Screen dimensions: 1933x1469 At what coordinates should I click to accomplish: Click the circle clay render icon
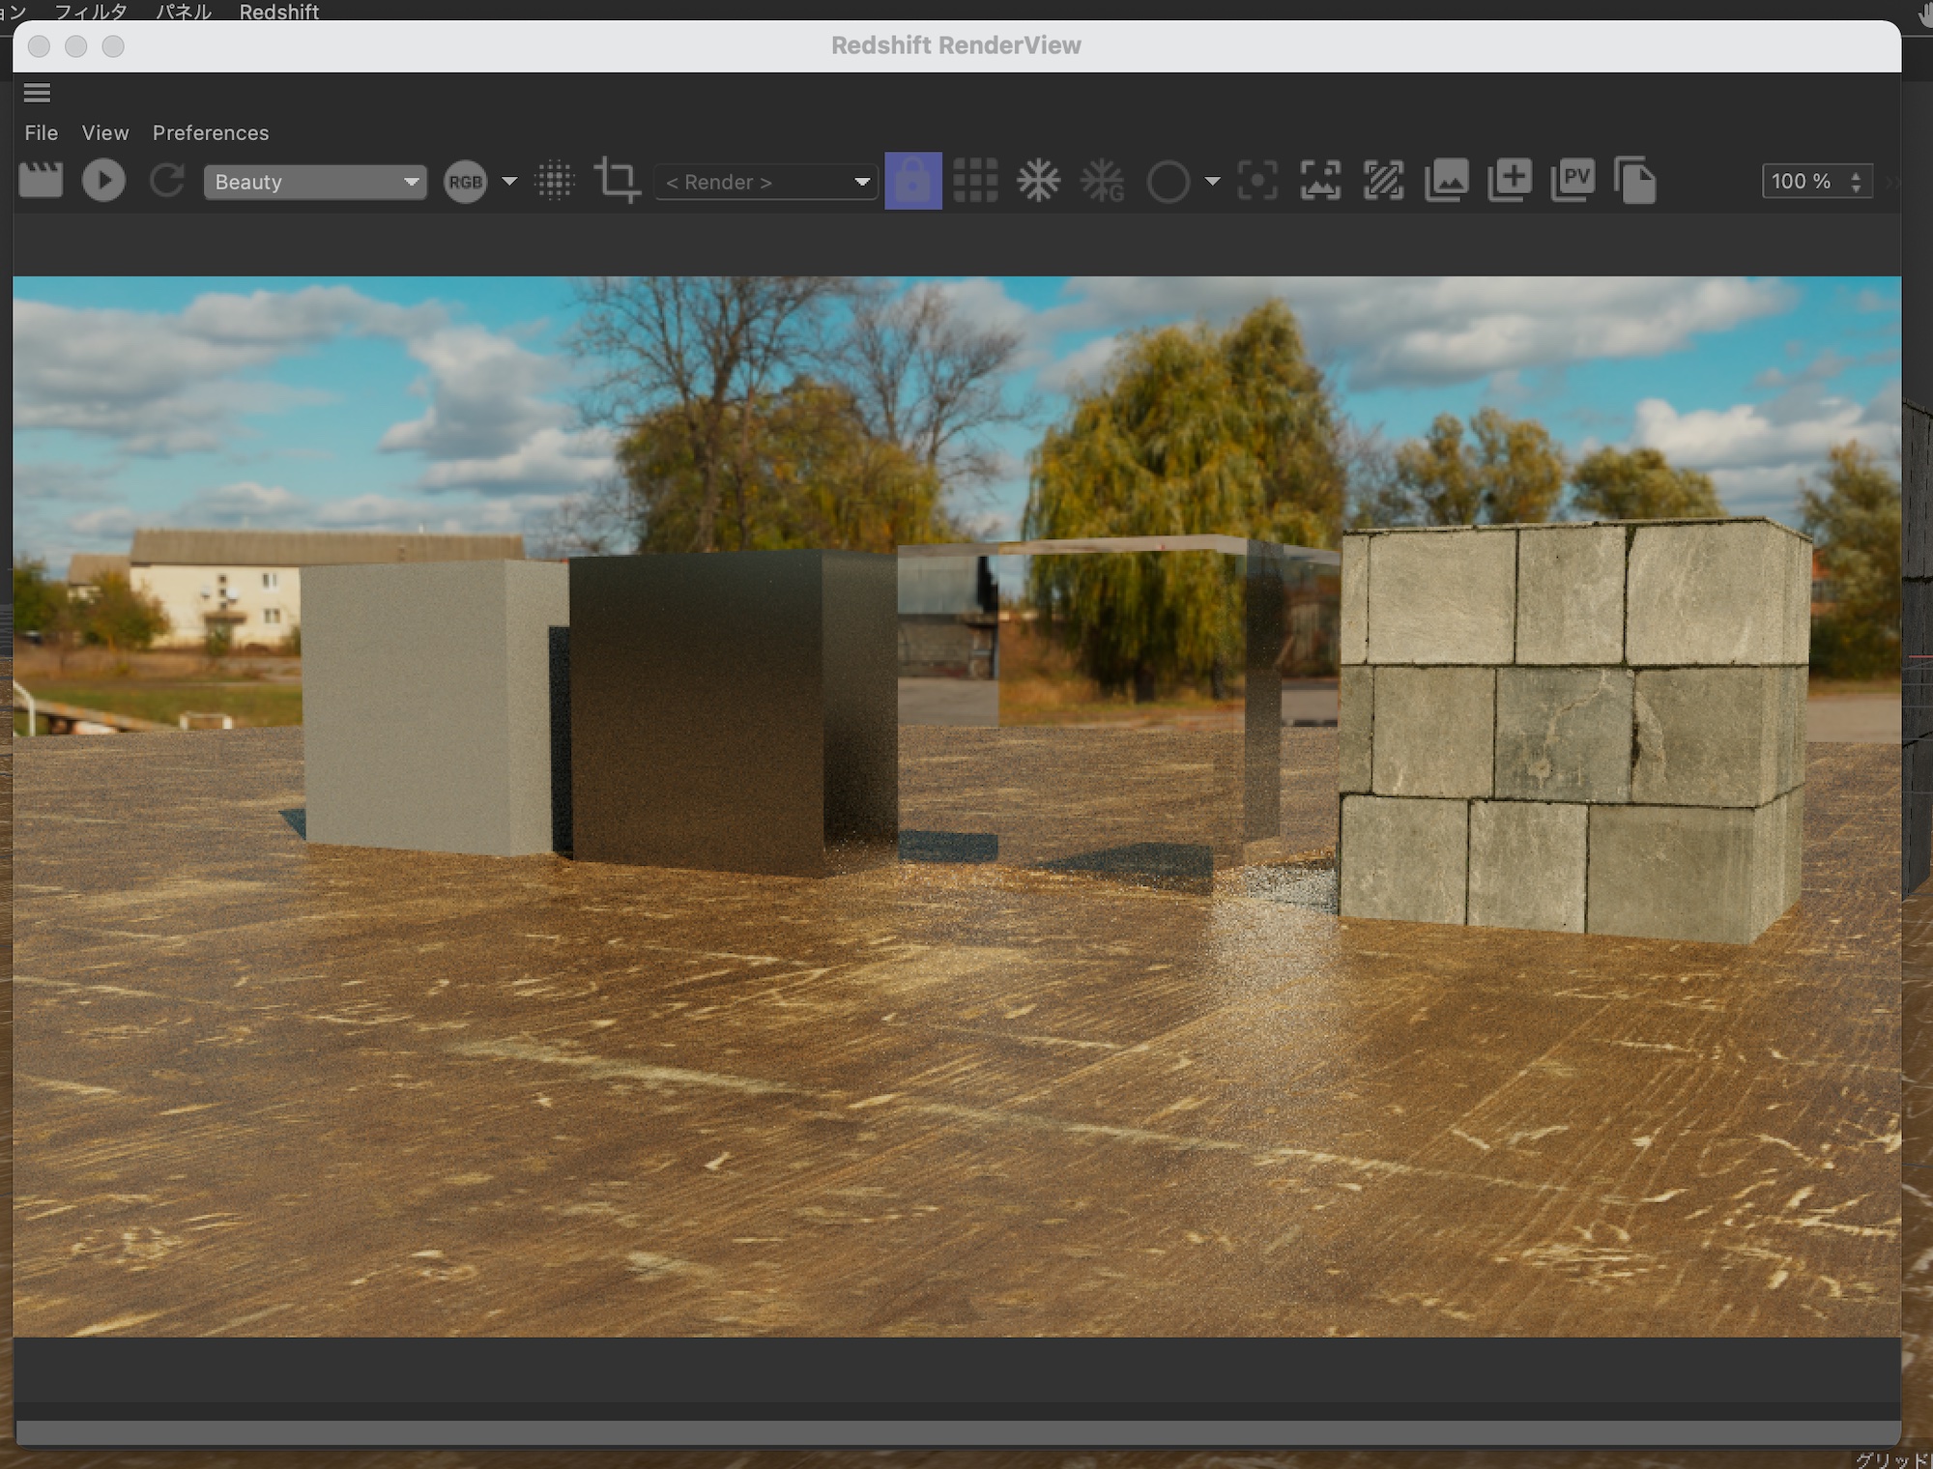pos(1168,182)
